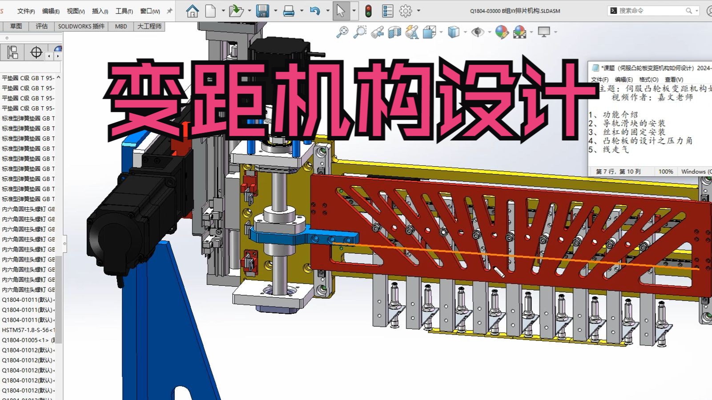This screenshot has height=400, width=712.
Task: Open the 插入(I) menu
Action: click(x=100, y=11)
